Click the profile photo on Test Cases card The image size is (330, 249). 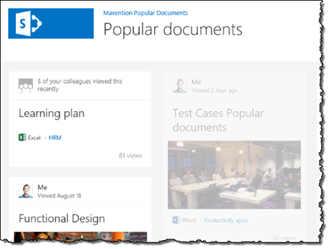coord(179,86)
